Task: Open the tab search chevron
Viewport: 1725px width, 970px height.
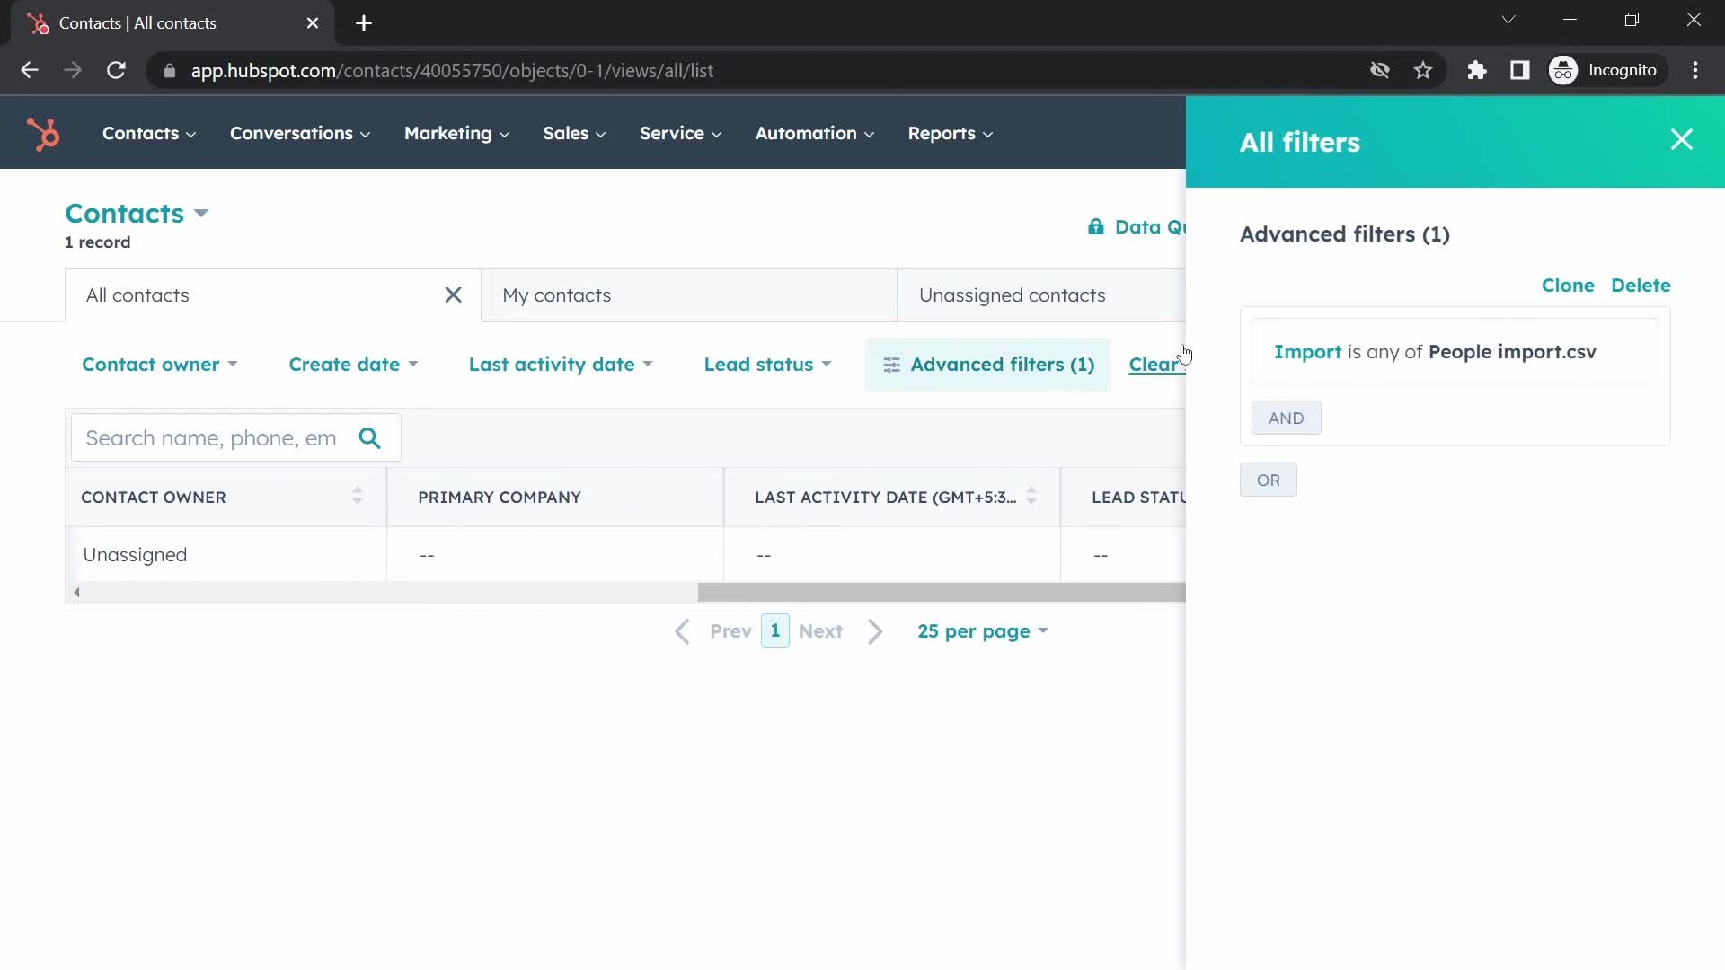Action: [x=1508, y=20]
